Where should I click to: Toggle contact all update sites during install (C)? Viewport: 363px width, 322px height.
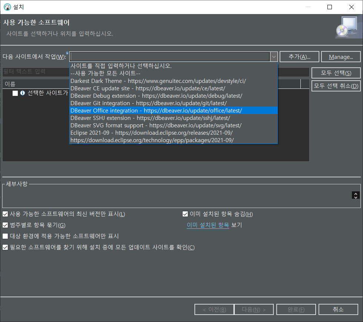pos(5,247)
